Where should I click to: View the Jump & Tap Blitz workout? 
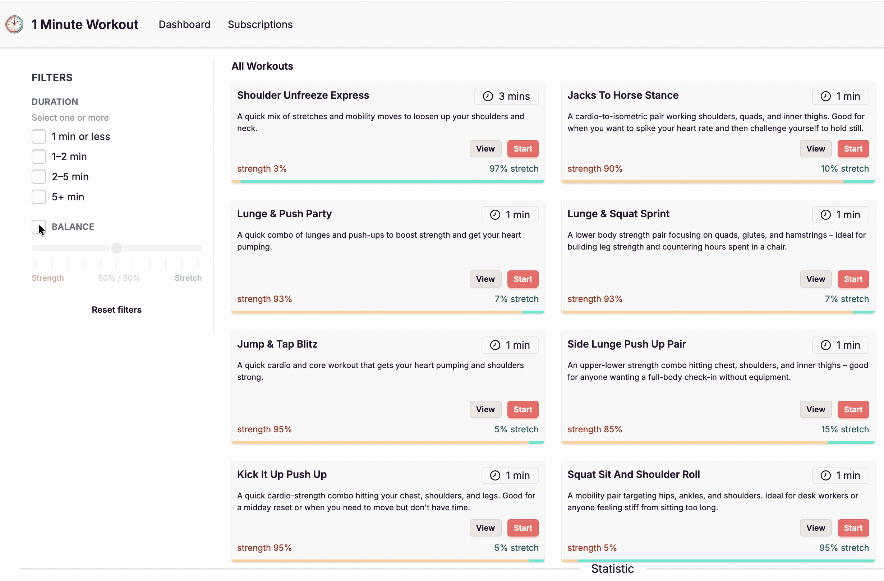(485, 409)
